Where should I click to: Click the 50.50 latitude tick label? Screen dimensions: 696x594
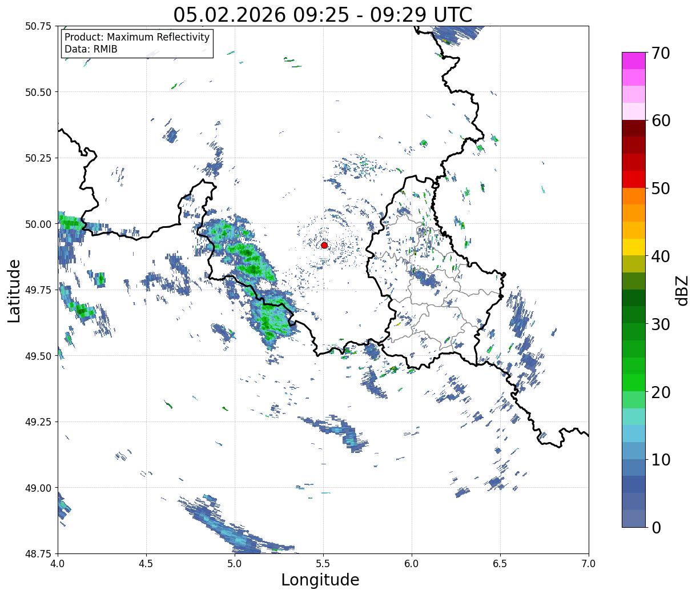pos(39,92)
